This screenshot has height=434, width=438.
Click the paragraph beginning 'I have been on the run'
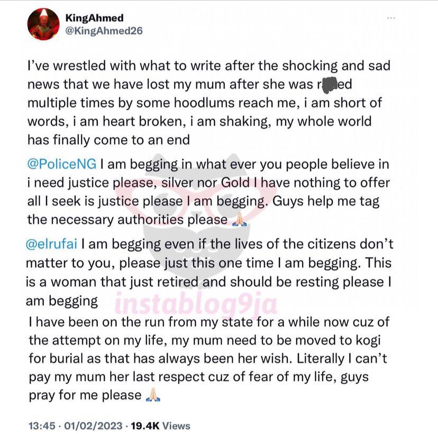(x=209, y=358)
